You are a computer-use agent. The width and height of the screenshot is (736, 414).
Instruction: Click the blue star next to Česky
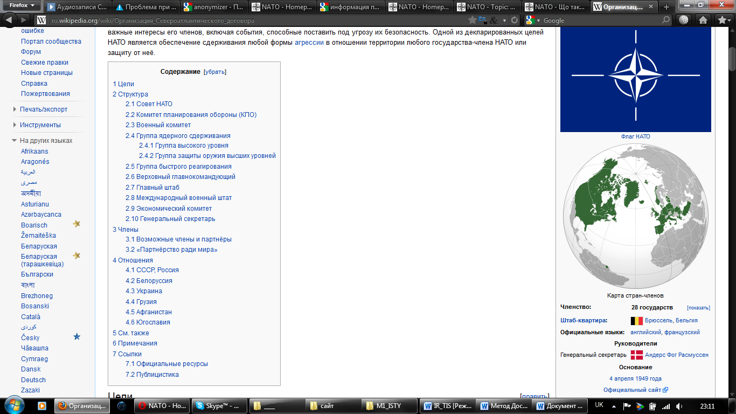[x=77, y=336]
